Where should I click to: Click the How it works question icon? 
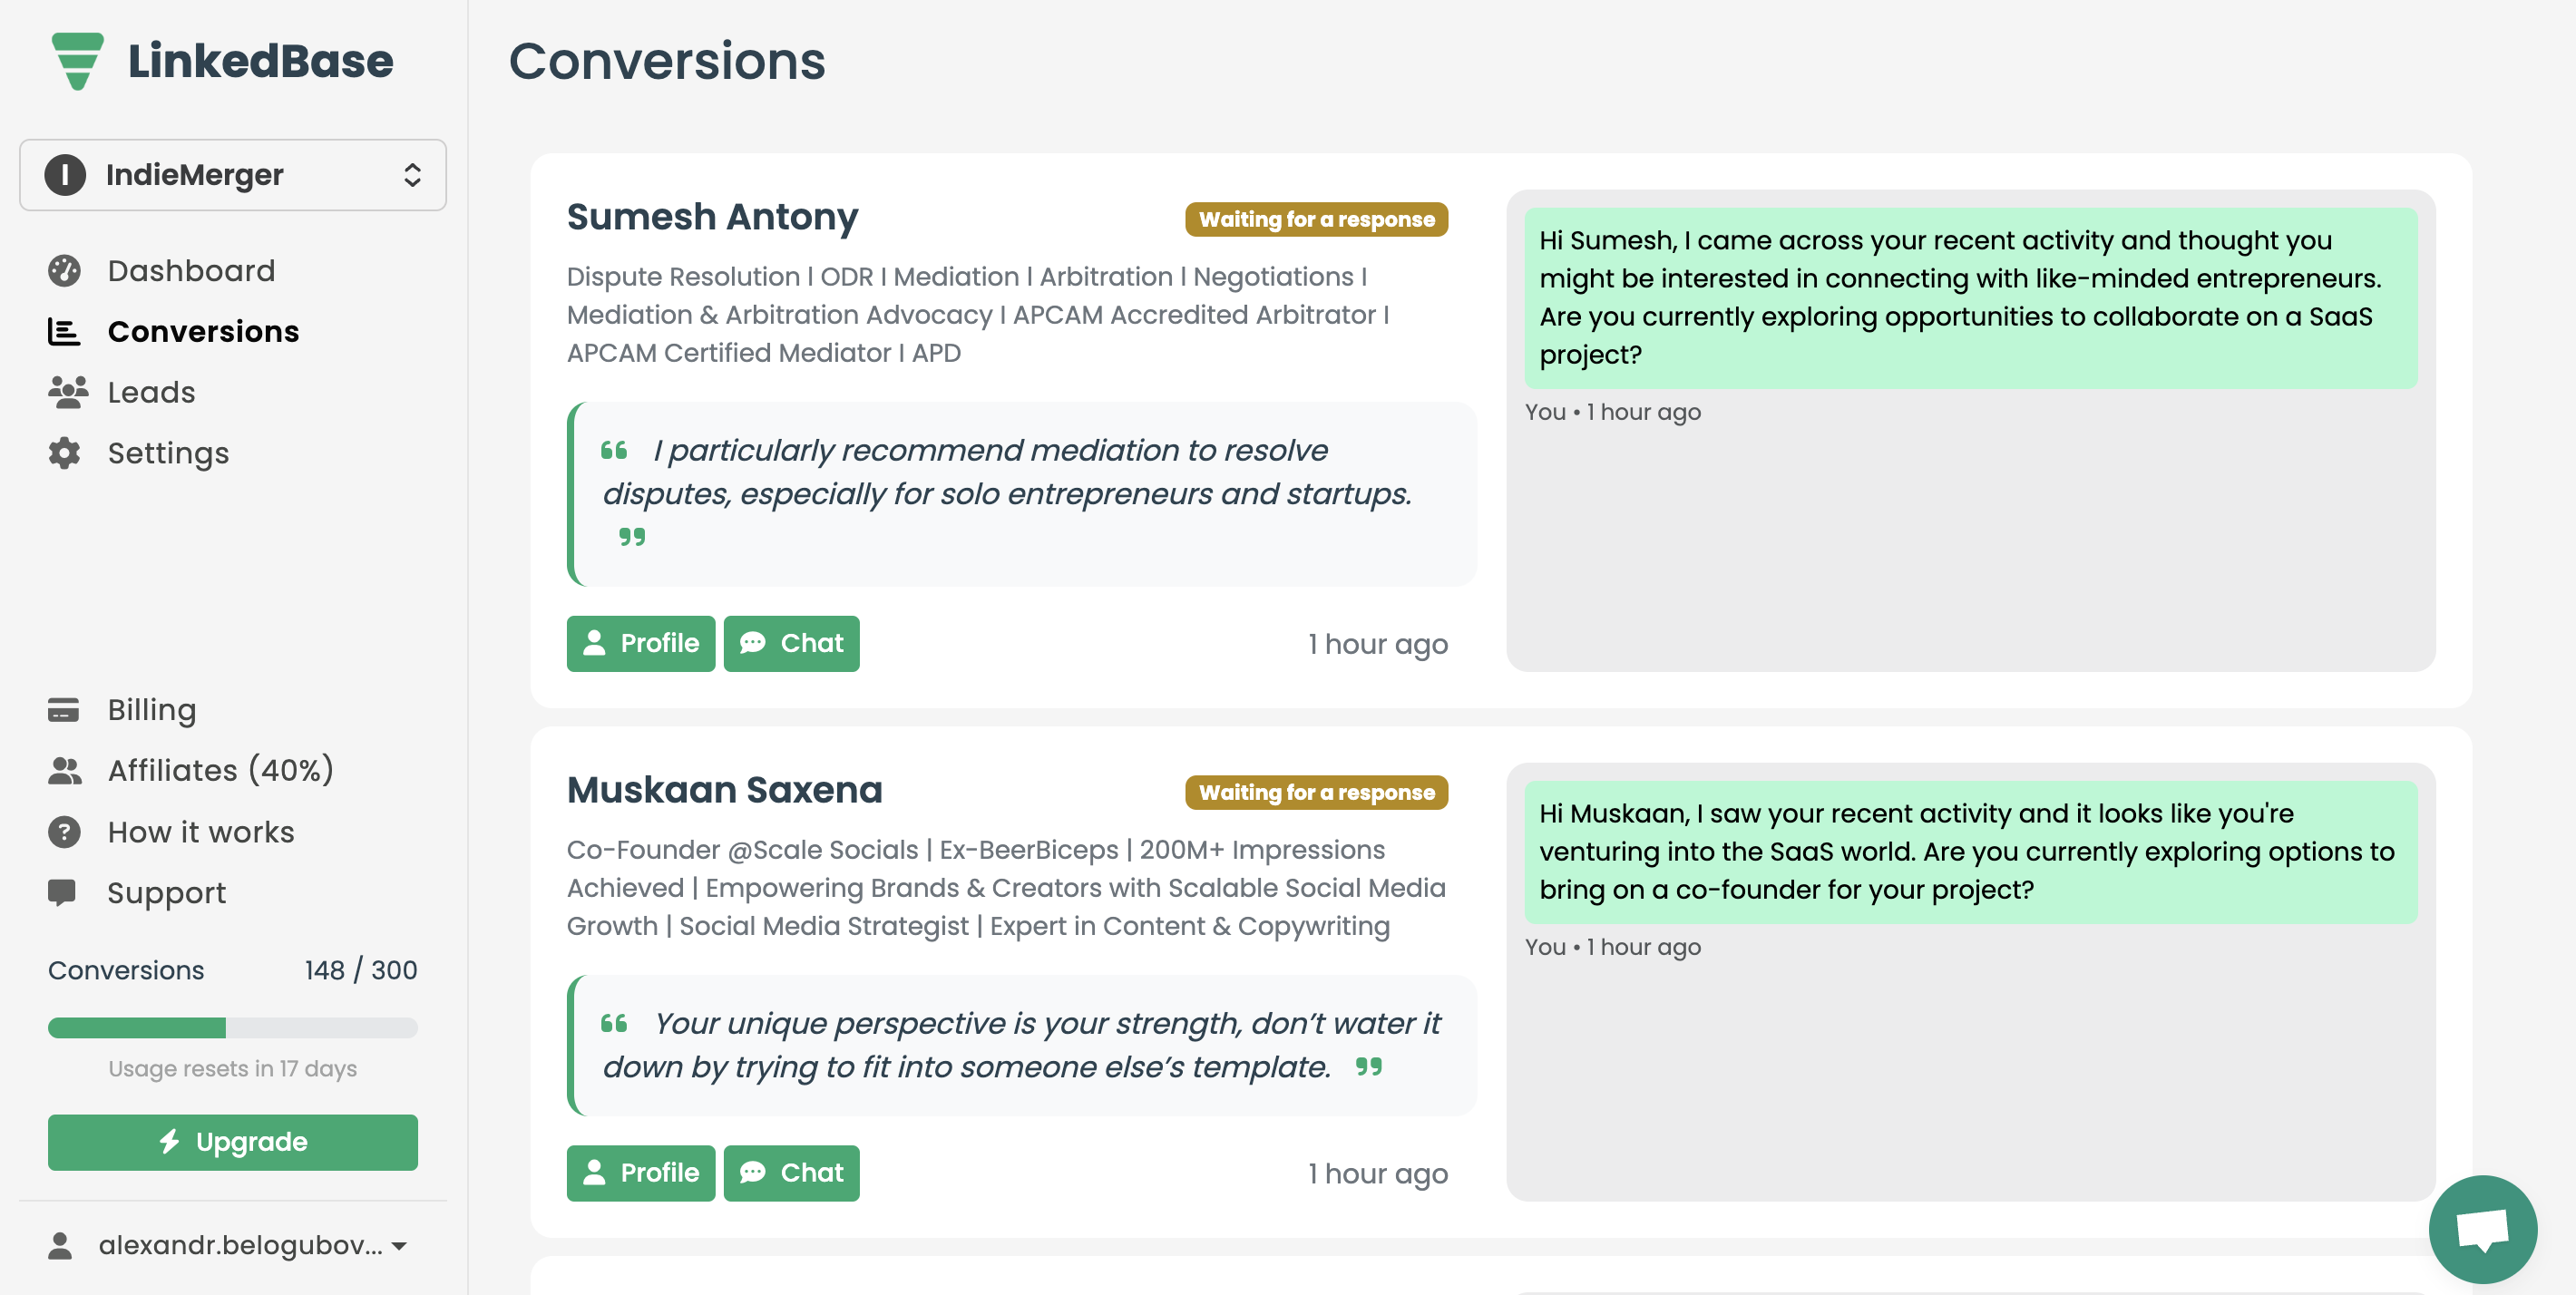tap(64, 832)
